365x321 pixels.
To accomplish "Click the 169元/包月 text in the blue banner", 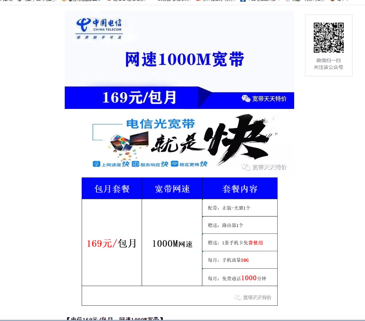I will pos(139,98).
